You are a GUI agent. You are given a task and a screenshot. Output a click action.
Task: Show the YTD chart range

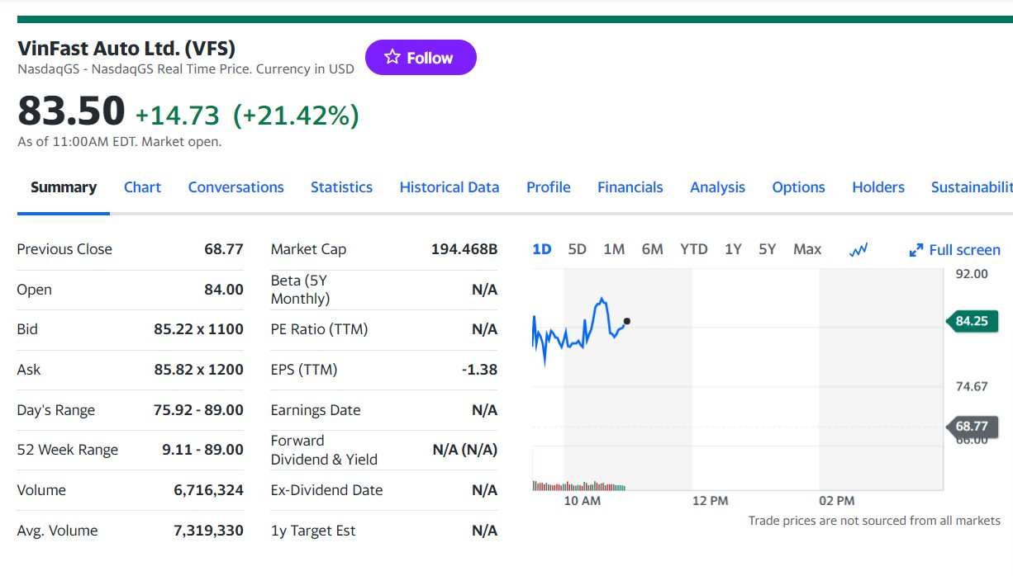point(693,249)
